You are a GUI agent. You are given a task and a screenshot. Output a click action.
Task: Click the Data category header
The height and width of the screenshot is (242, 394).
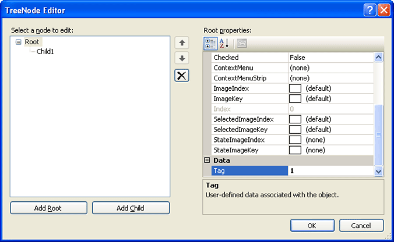point(289,160)
